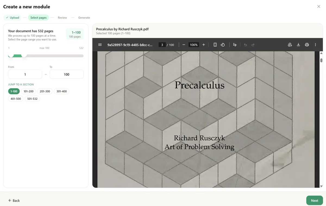
Task: Click the scrollbar up arrow
Action: tap(321, 53)
